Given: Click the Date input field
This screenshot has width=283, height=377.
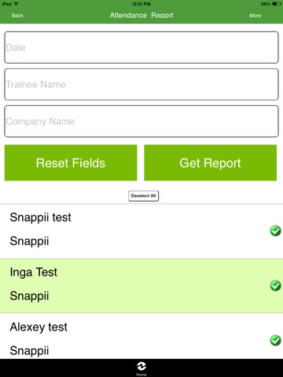Looking at the screenshot, I should pos(141,47).
